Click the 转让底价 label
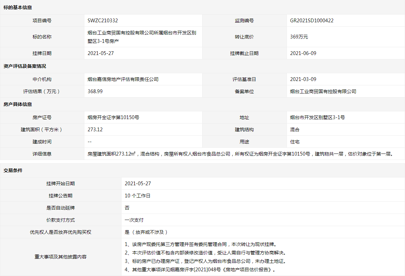 (x=244, y=37)
